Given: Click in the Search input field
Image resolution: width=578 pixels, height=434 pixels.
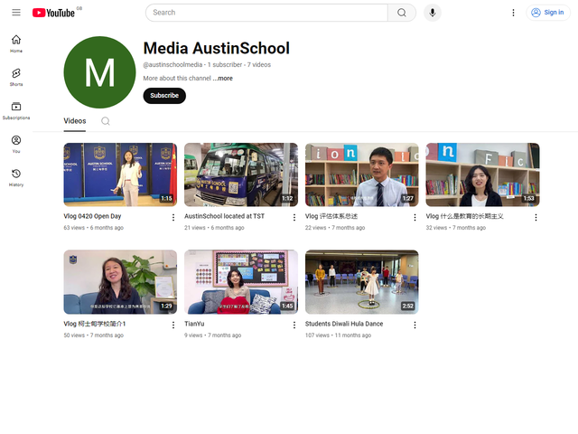Looking at the screenshot, I should coord(266,13).
